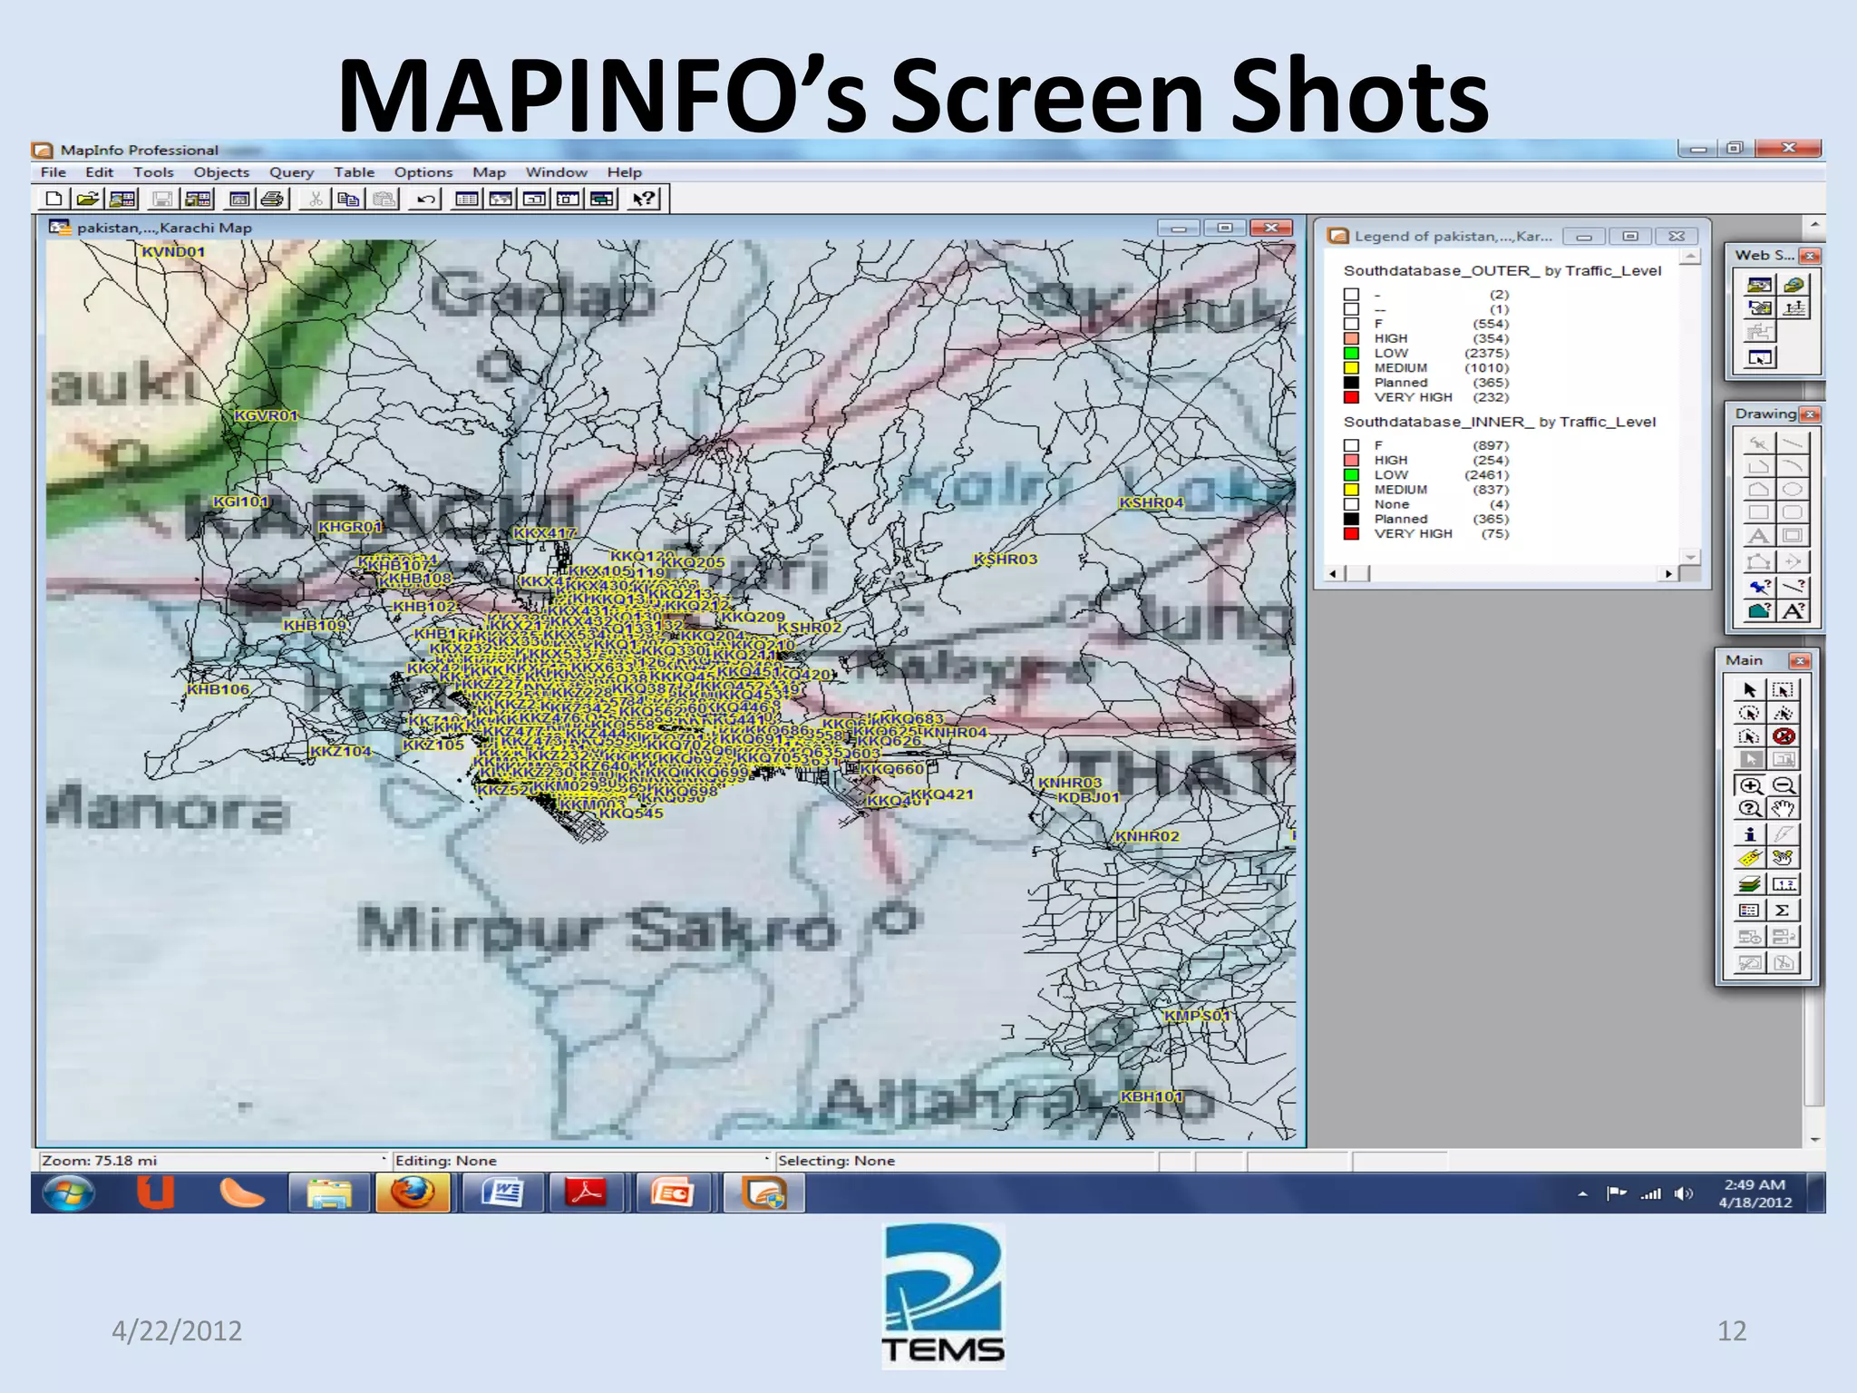Open the File menu
Viewport: 1857px width, 1393px height.
coord(53,172)
